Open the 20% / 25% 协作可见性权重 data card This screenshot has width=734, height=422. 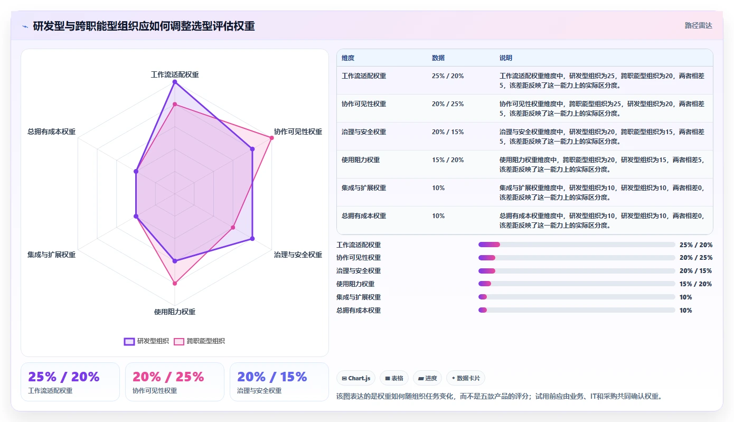coord(175,382)
